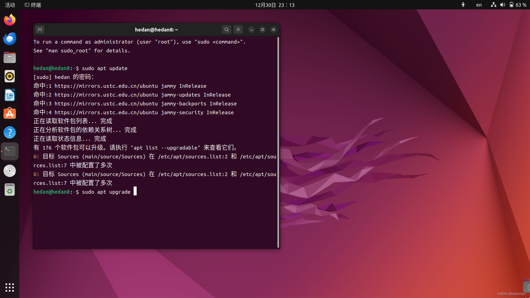The image size is (530, 298).
Task: Open Ubuntu Software store
Action: (10, 114)
